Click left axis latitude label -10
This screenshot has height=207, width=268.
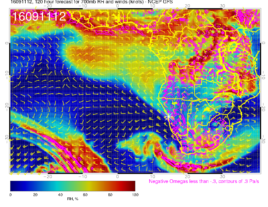click(7, 75)
